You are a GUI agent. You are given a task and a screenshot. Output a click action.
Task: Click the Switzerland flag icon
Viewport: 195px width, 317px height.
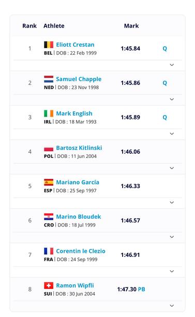pyautogui.click(x=49, y=285)
